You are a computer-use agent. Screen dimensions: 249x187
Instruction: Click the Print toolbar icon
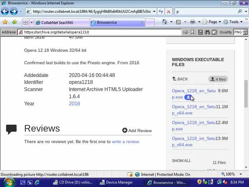point(192,22)
